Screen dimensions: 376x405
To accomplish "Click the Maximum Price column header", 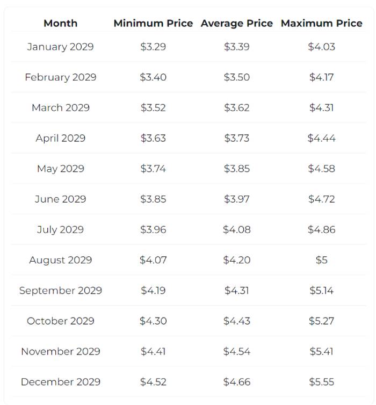I will pos(321,23).
